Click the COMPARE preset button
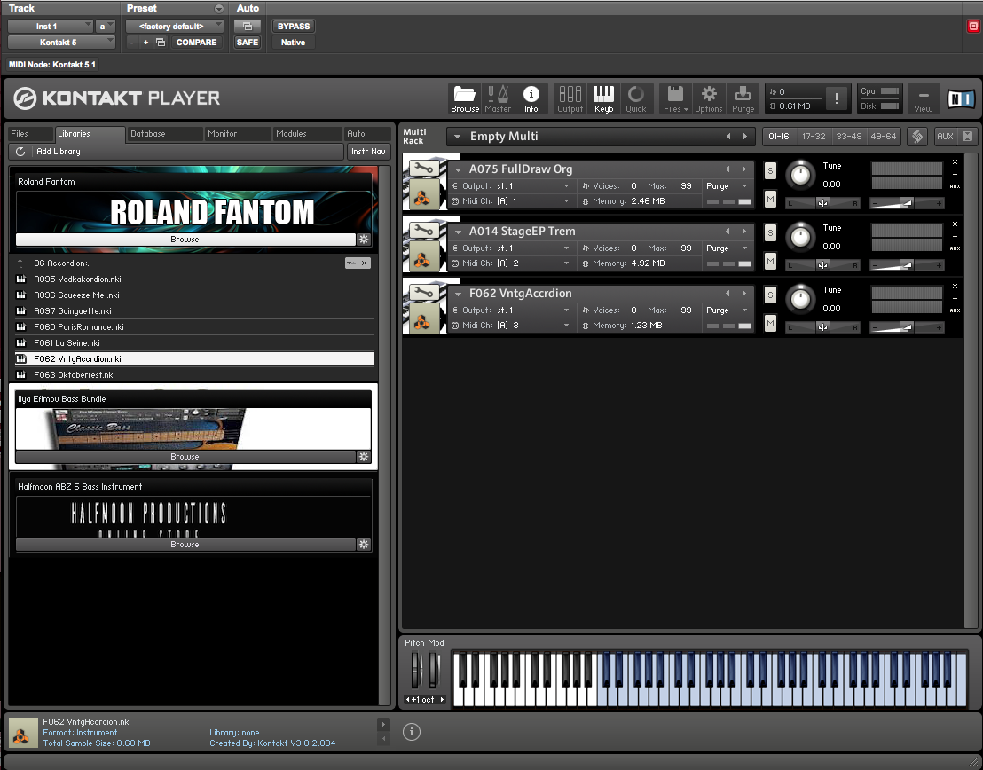Screen dimensions: 983x770 196,42
